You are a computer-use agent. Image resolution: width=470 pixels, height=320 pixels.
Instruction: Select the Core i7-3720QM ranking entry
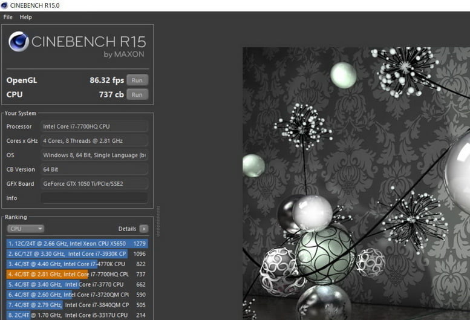coord(77,295)
